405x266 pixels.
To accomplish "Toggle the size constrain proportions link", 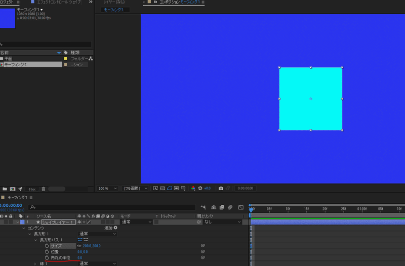I will [x=79, y=246].
